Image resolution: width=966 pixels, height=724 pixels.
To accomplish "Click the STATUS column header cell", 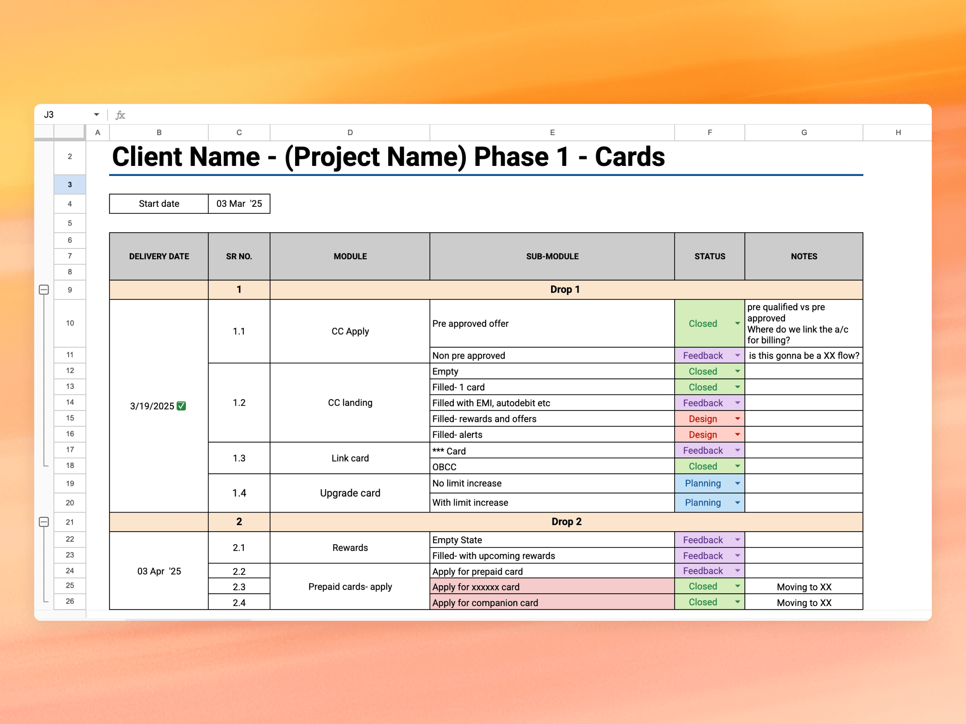I will click(709, 256).
